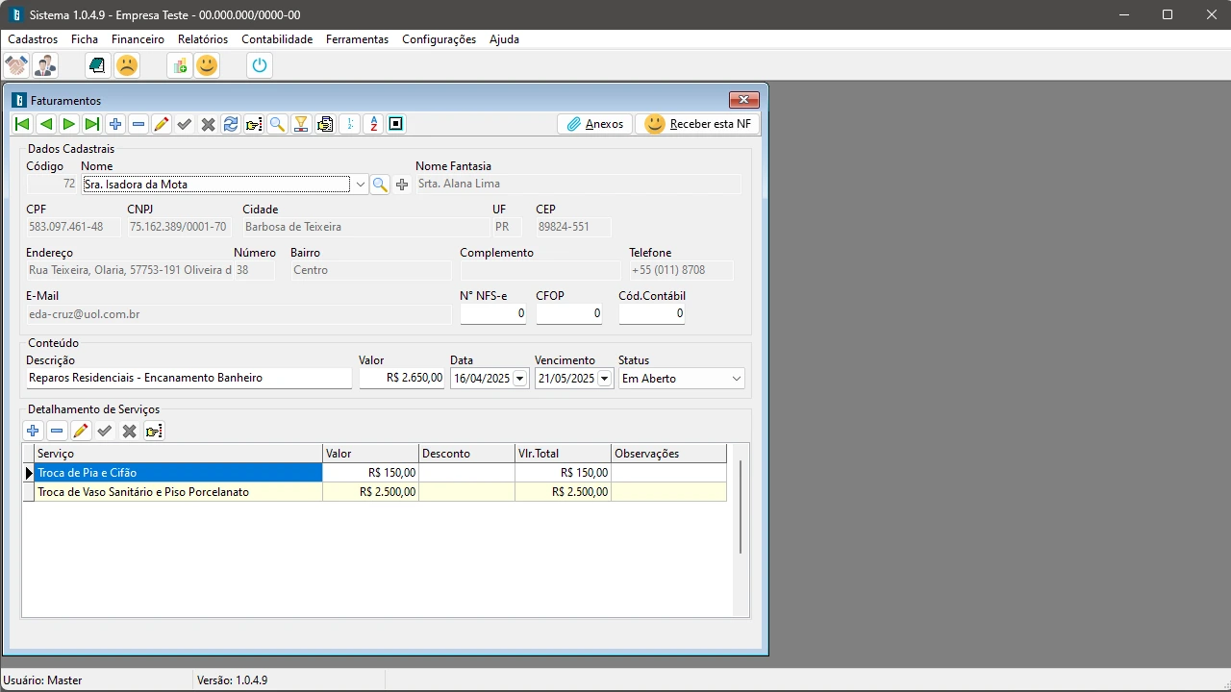This screenshot has height=692, width=1231.
Task: Click the Valor R$ 2.650,00 field
Action: pyautogui.click(x=401, y=379)
